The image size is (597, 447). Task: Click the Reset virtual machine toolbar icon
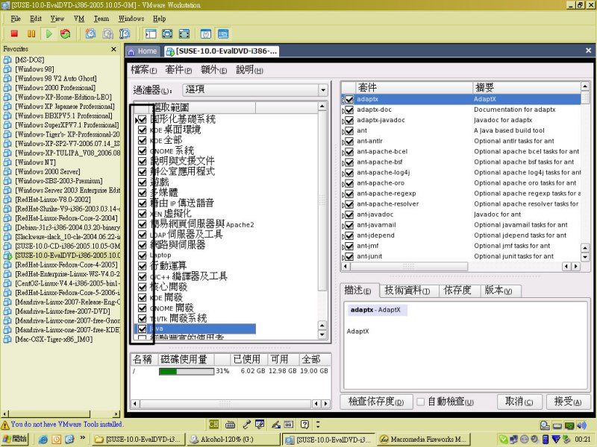click(x=66, y=34)
